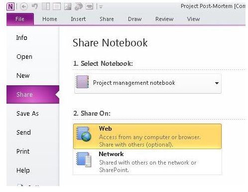Open Help in the backstage sidebar

click(23, 171)
